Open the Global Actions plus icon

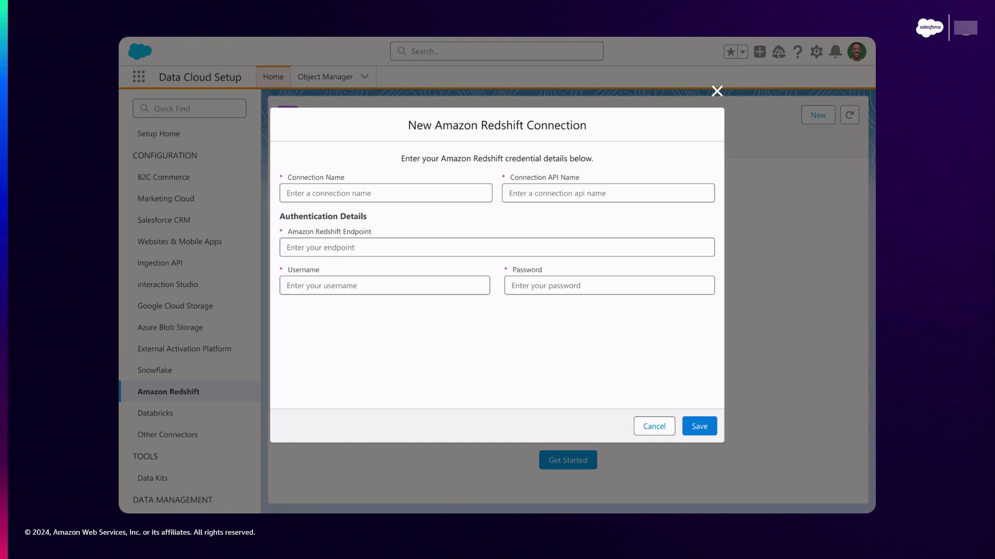tap(760, 52)
